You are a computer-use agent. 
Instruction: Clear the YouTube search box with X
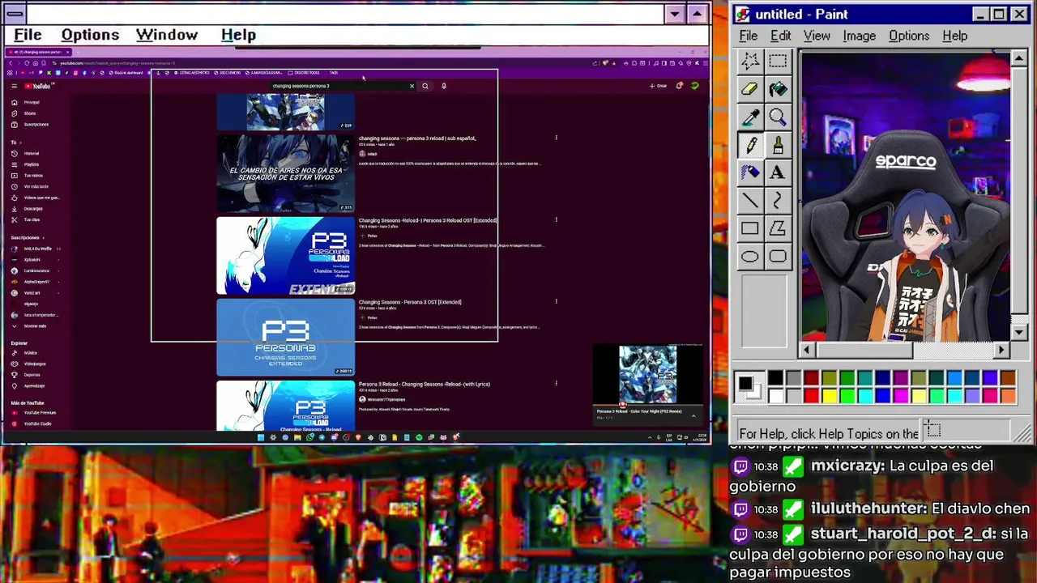[412, 86]
